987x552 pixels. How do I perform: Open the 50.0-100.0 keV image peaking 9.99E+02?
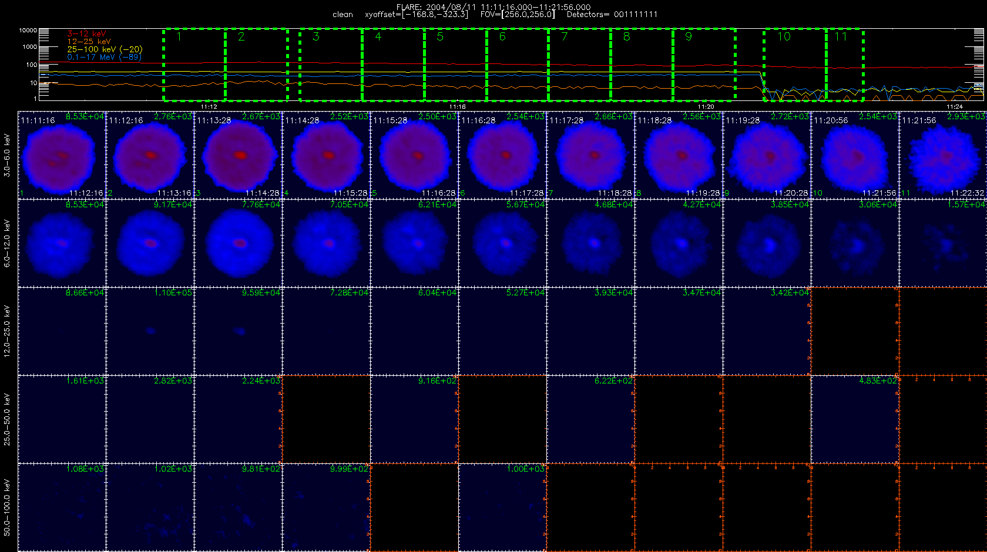[326, 507]
